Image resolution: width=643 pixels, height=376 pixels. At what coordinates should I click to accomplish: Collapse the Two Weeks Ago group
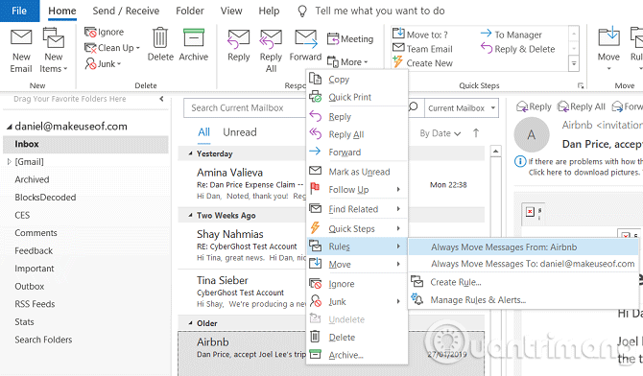(x=190, y=215)
